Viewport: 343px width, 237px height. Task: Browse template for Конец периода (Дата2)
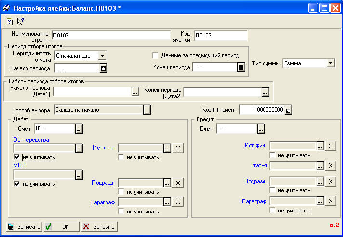[x=265, y=92]
